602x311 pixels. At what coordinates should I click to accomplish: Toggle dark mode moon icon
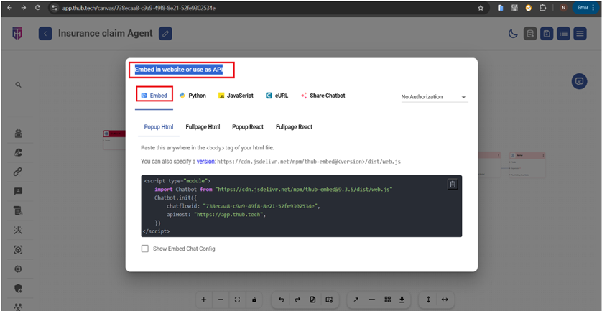point(513,33)
